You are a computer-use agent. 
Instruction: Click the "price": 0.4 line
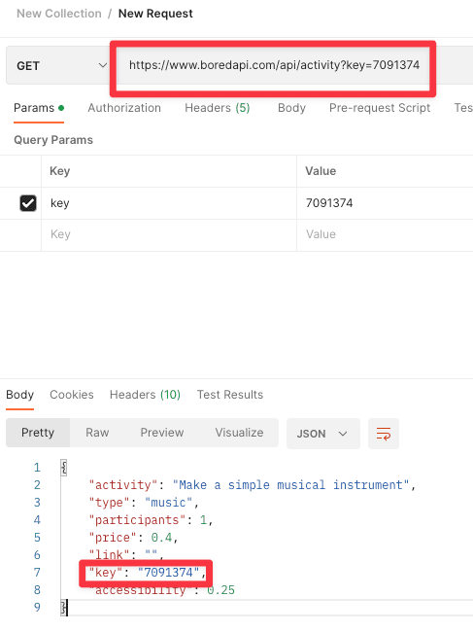(x=133, y=538)
